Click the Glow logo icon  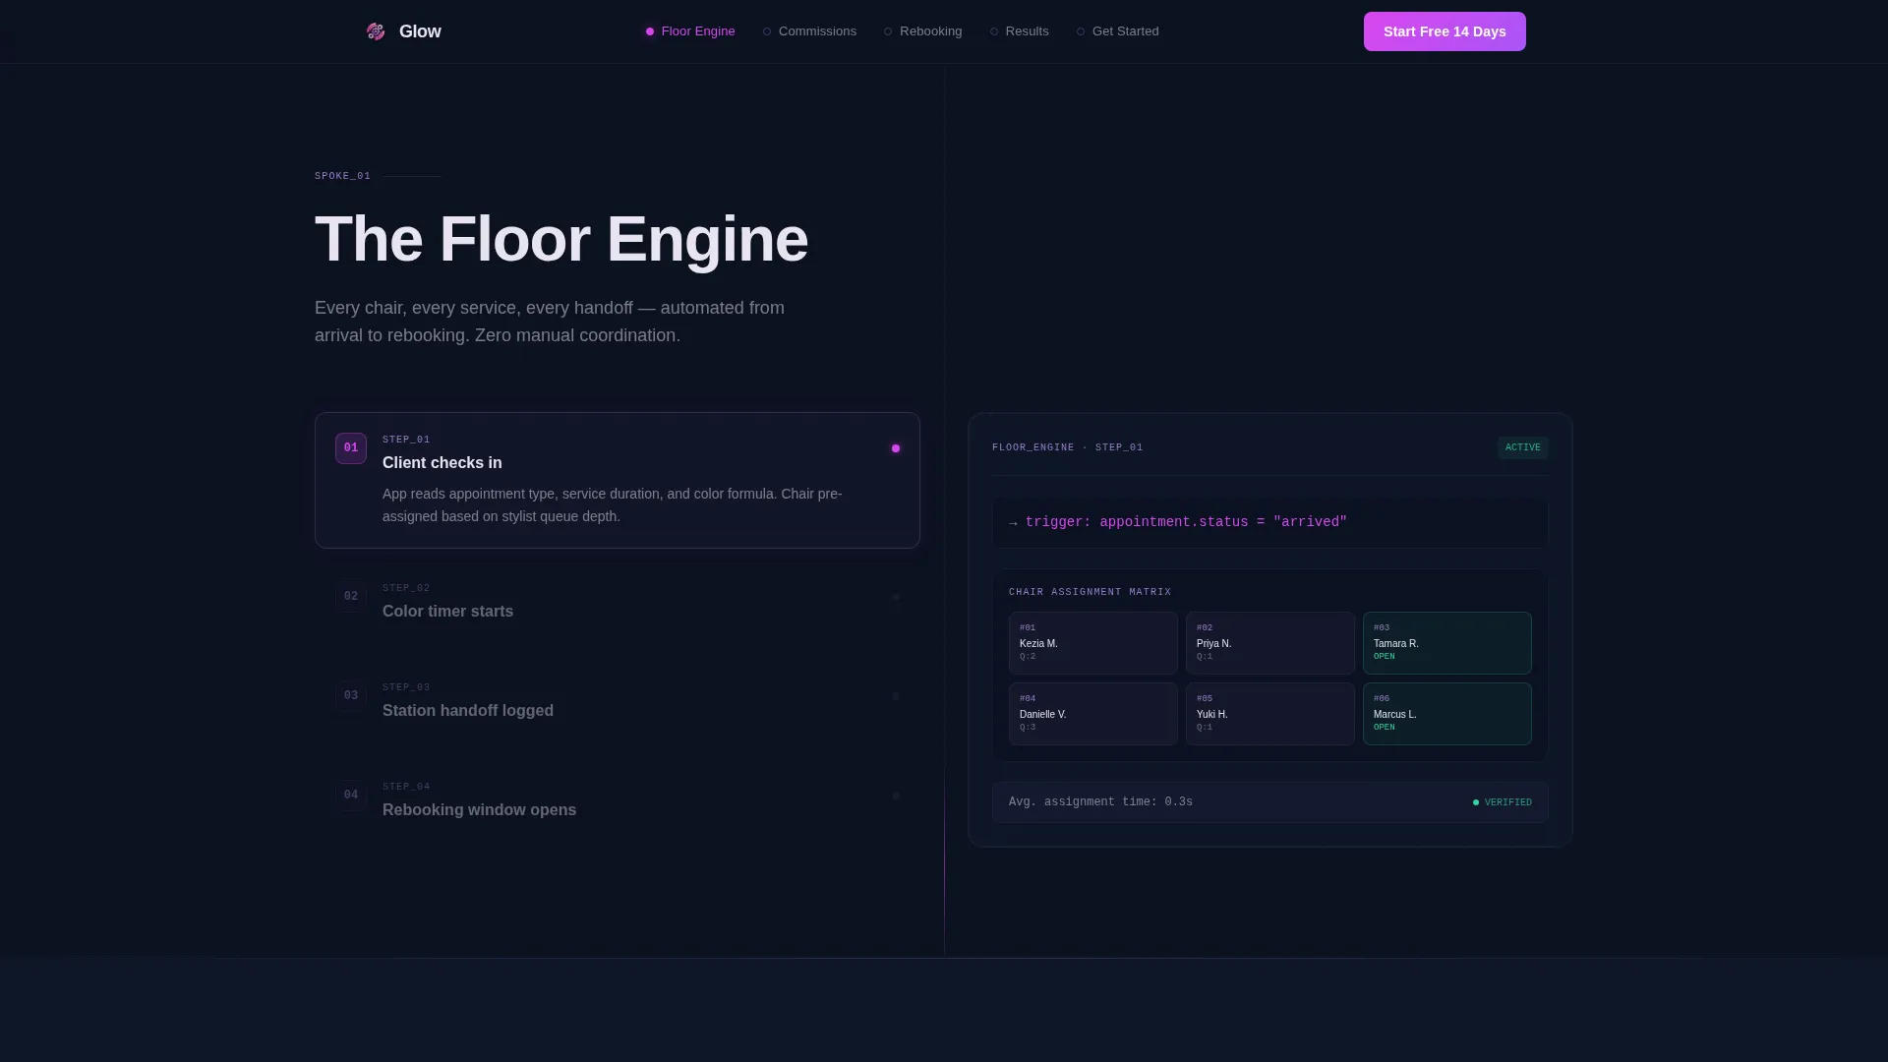pos(376,31)
